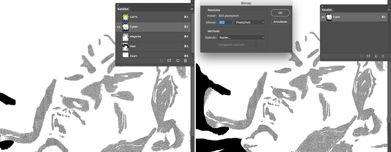The width and height of the screenshot is (391, 152).
Task: Click the Geel channel thumbnail
Action: click(126, 46)
